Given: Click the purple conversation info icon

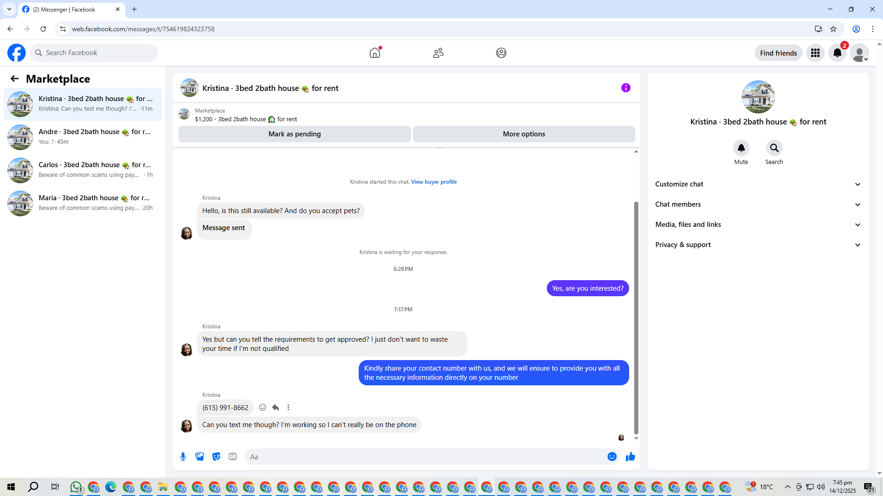Looking at the screenshot, I should (625, 88).
